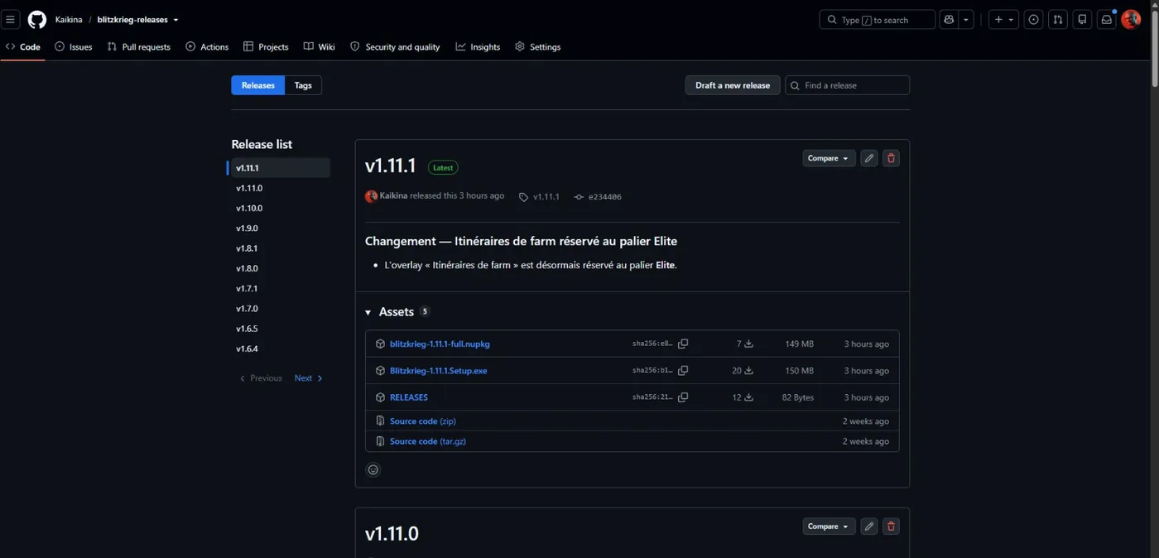Download Blitzkrieg-1.11.1.Setup.exe

tap(438, 371)
